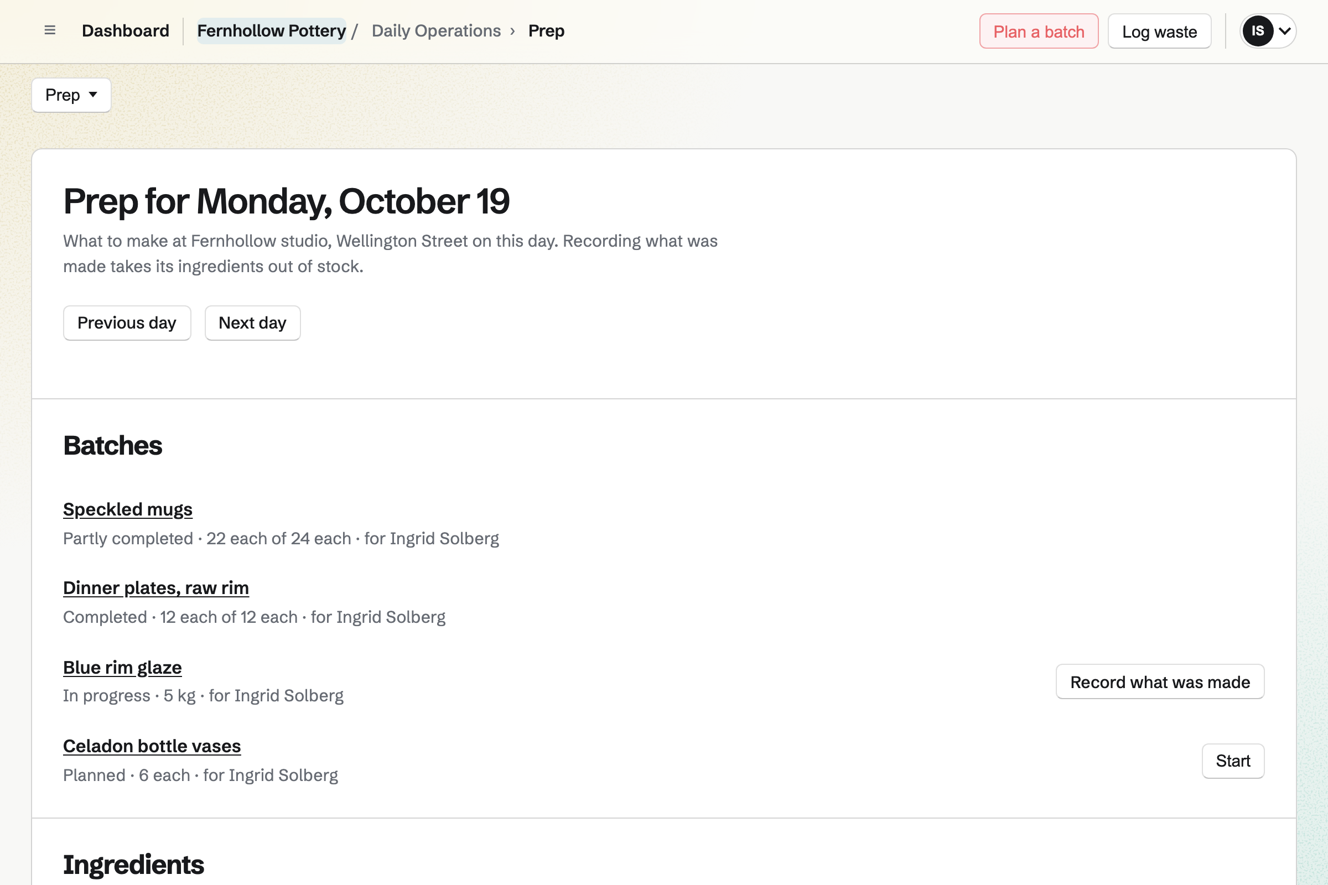Open the Speckled mugs batch
This screenshot has width=1328, height=885.
(128, 509)
